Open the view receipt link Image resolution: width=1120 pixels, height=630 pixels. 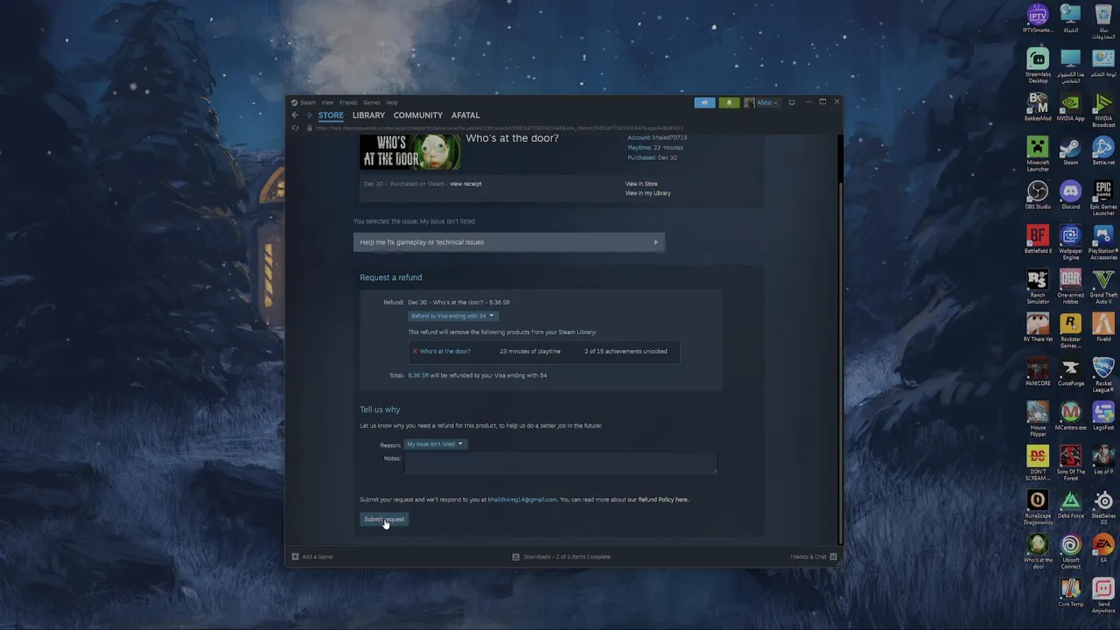[x=465, y=184]
